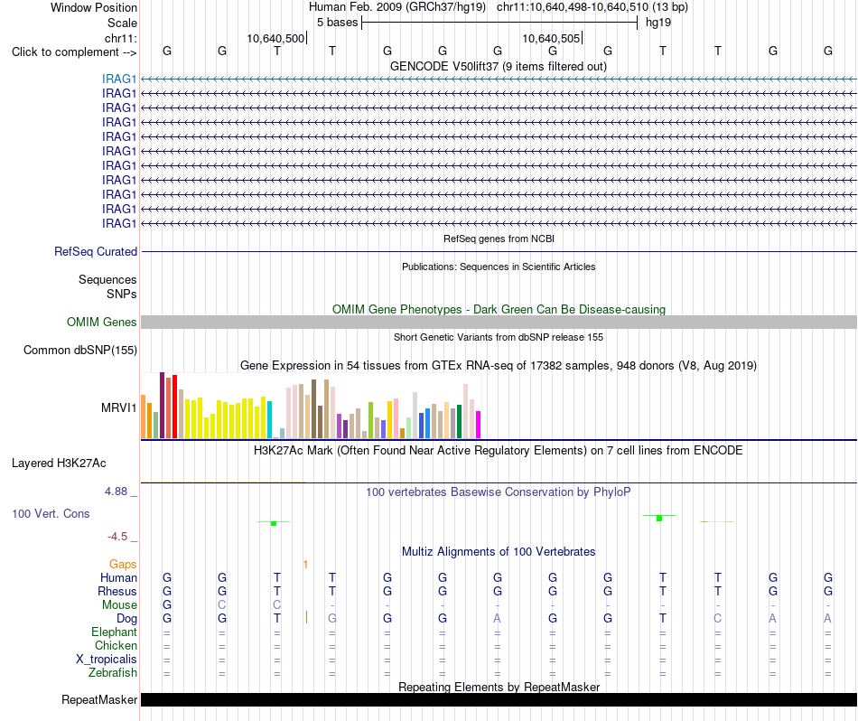Click the PhyloP Basewise Conservation title
This screenshot has height=721, width=858.
point(499,492)
